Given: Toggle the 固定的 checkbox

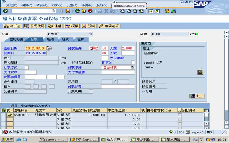Looking at the screenshot, I should 133,63.
